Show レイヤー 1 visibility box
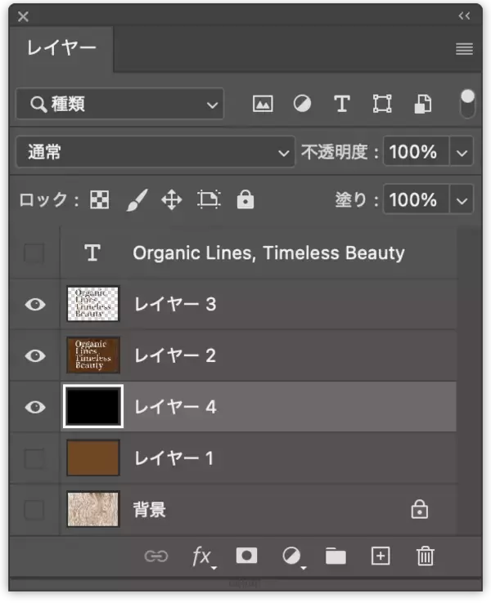491x603 pixels. (x=34, y=458)
